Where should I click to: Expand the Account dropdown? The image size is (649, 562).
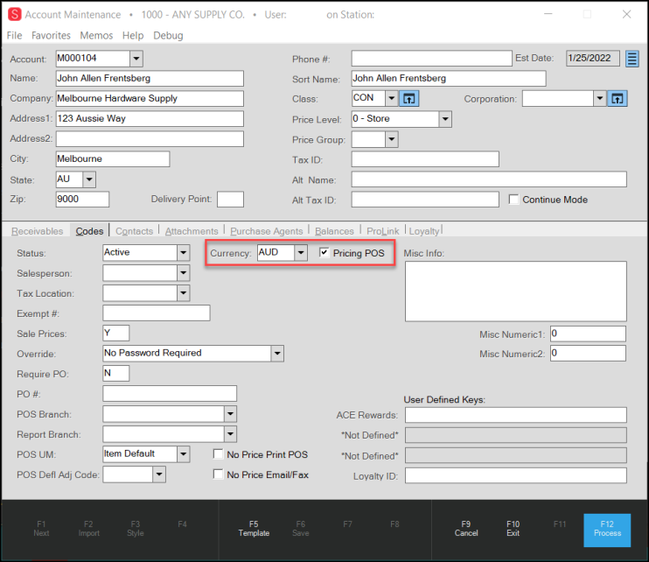(136, 59)
